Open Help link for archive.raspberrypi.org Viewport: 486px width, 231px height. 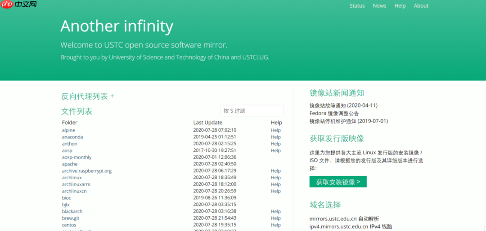pos(275,171)
